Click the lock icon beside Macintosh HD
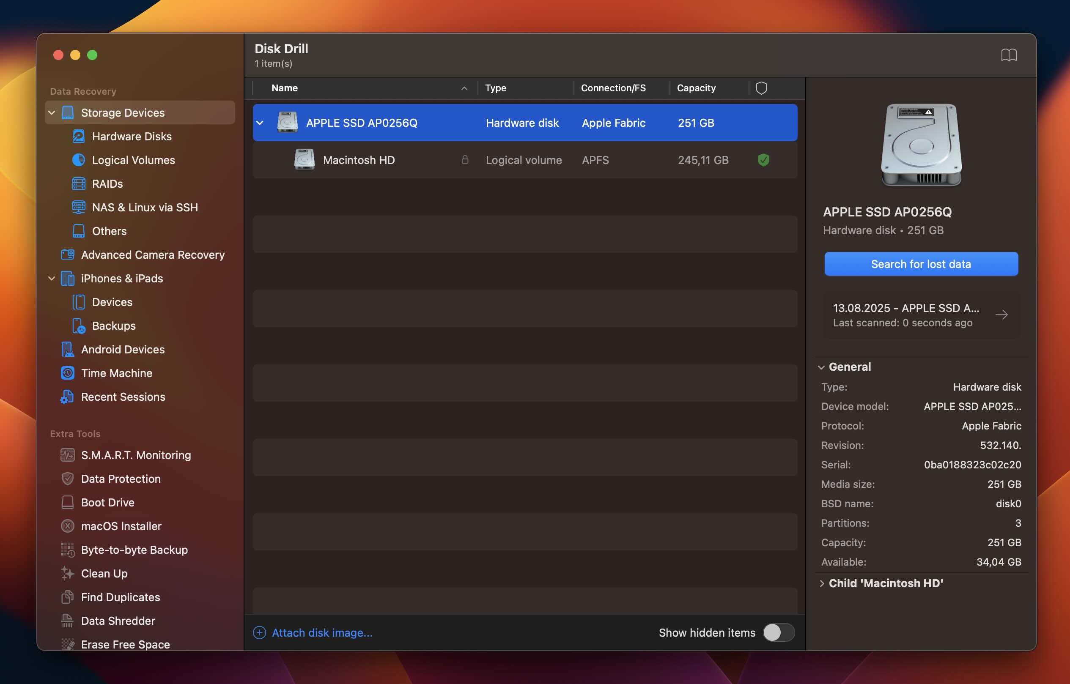Image resolution: width=1070 pixels, height=684 pixels. coord(465,159)
